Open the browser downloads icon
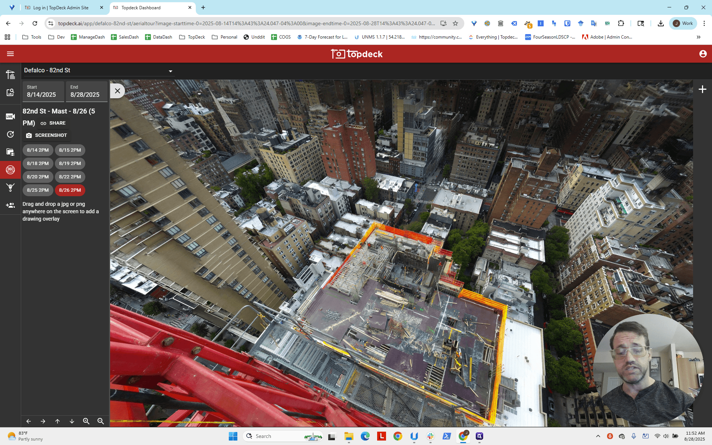 tap(661, 23)
